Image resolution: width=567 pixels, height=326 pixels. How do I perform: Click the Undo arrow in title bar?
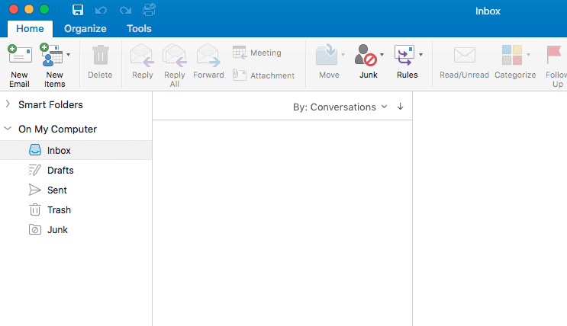[x=101, y=10]
